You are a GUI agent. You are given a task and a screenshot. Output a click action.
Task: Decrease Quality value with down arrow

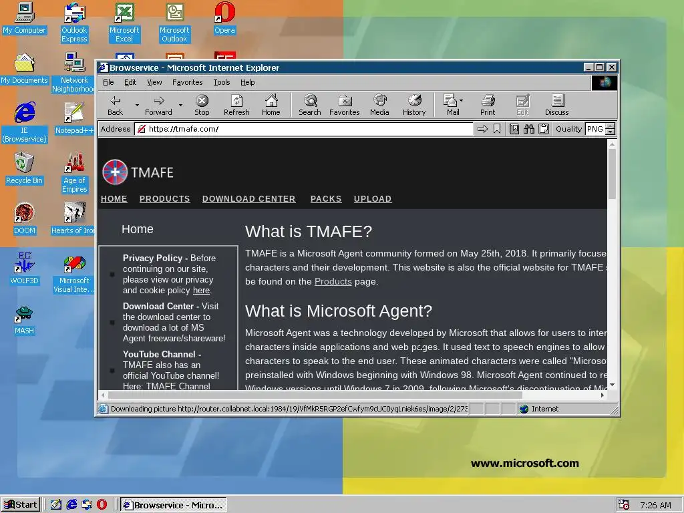pyautogui.click(x=611, y=132)
